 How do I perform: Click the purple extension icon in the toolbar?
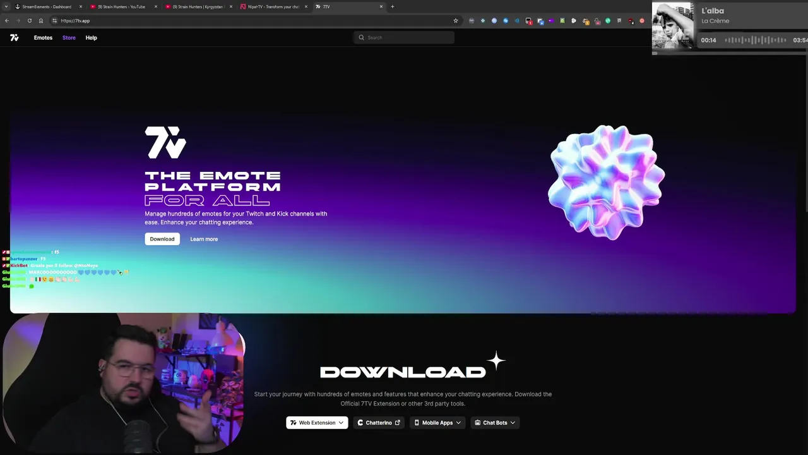550,21
